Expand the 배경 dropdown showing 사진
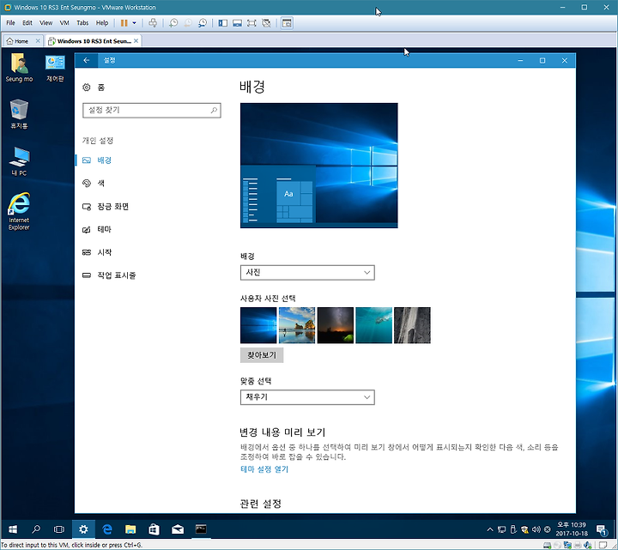This screenshot has width=618, height=550. point(307,273)
